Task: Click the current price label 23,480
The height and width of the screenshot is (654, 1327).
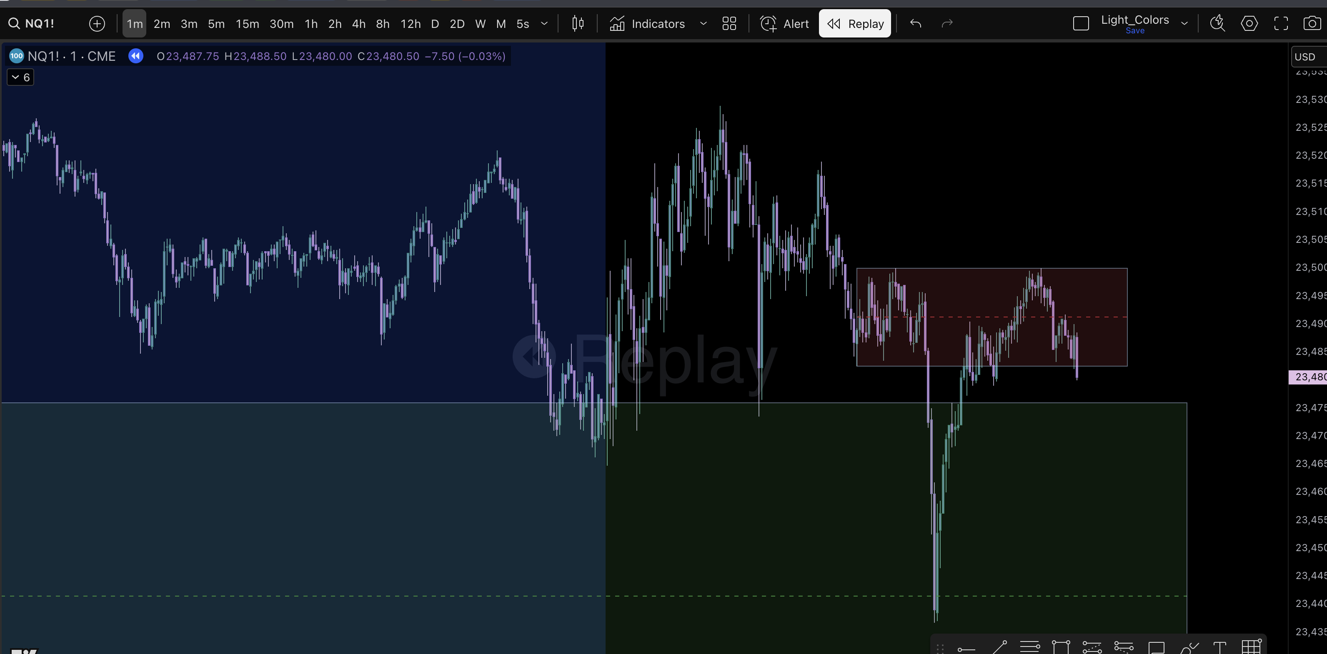Action: point(1307,377)
